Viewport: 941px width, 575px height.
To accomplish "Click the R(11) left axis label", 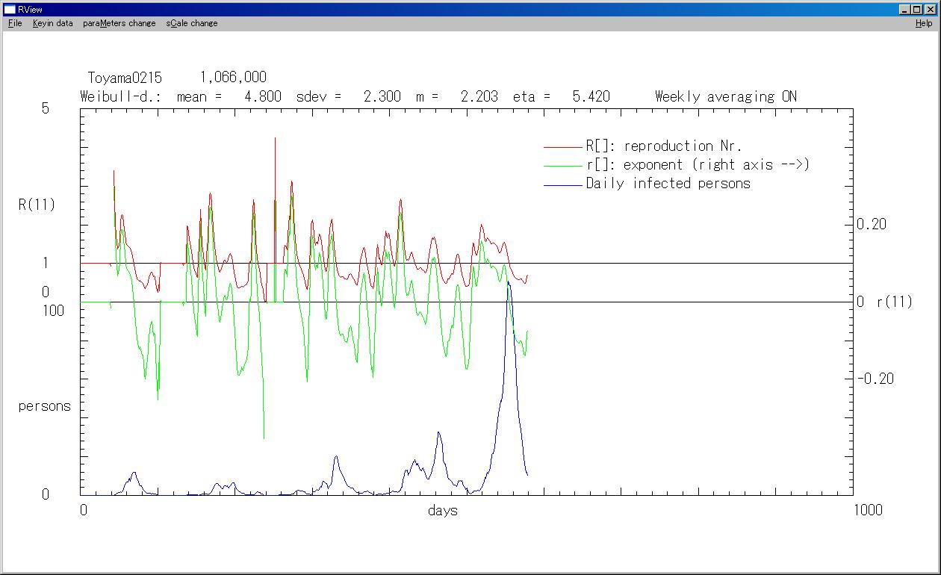I will [x=37, y=205].
